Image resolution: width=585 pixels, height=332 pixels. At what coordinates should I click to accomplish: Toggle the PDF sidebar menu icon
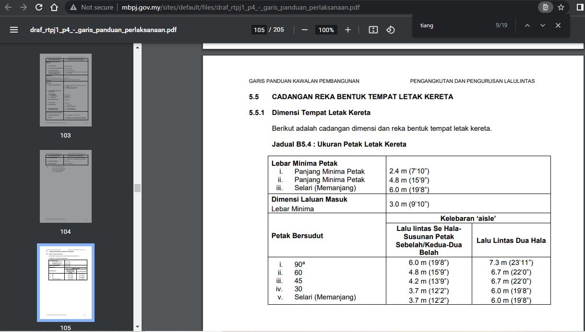pos(14,30)
